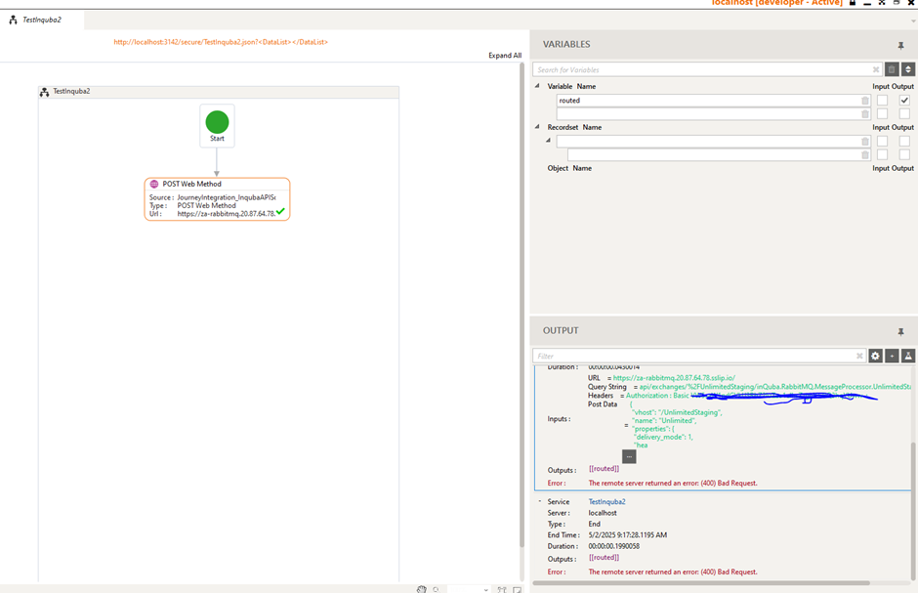Click the green check on POST Web Method
Screen dimensions: 918x593
(x=280, y=211)
